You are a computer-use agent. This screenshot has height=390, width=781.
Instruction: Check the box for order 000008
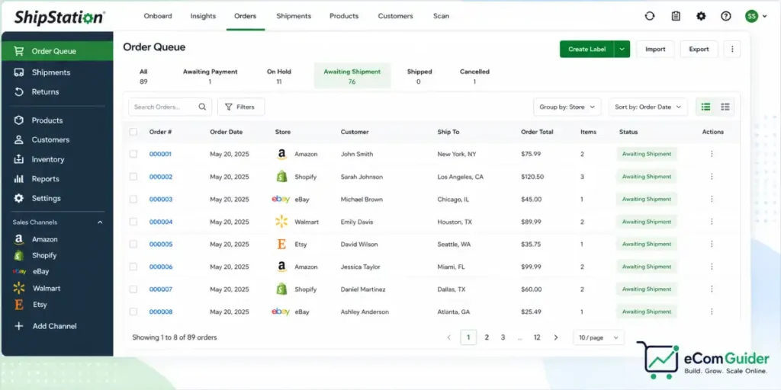pos(133,312)
